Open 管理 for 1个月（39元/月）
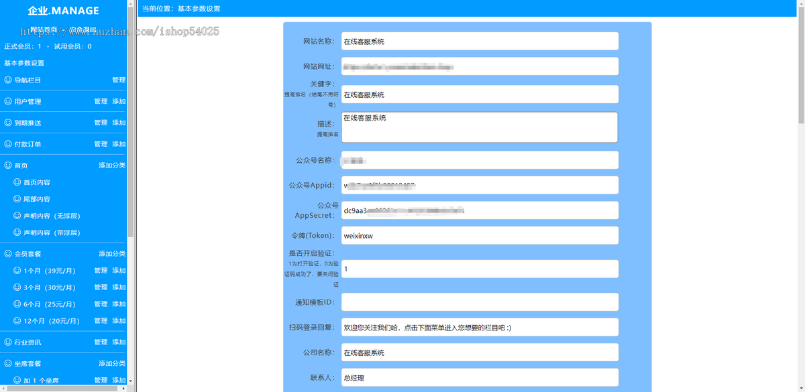The width and height of the screenshot is (805, 392). pyautogui.click(x=101, y=271)
